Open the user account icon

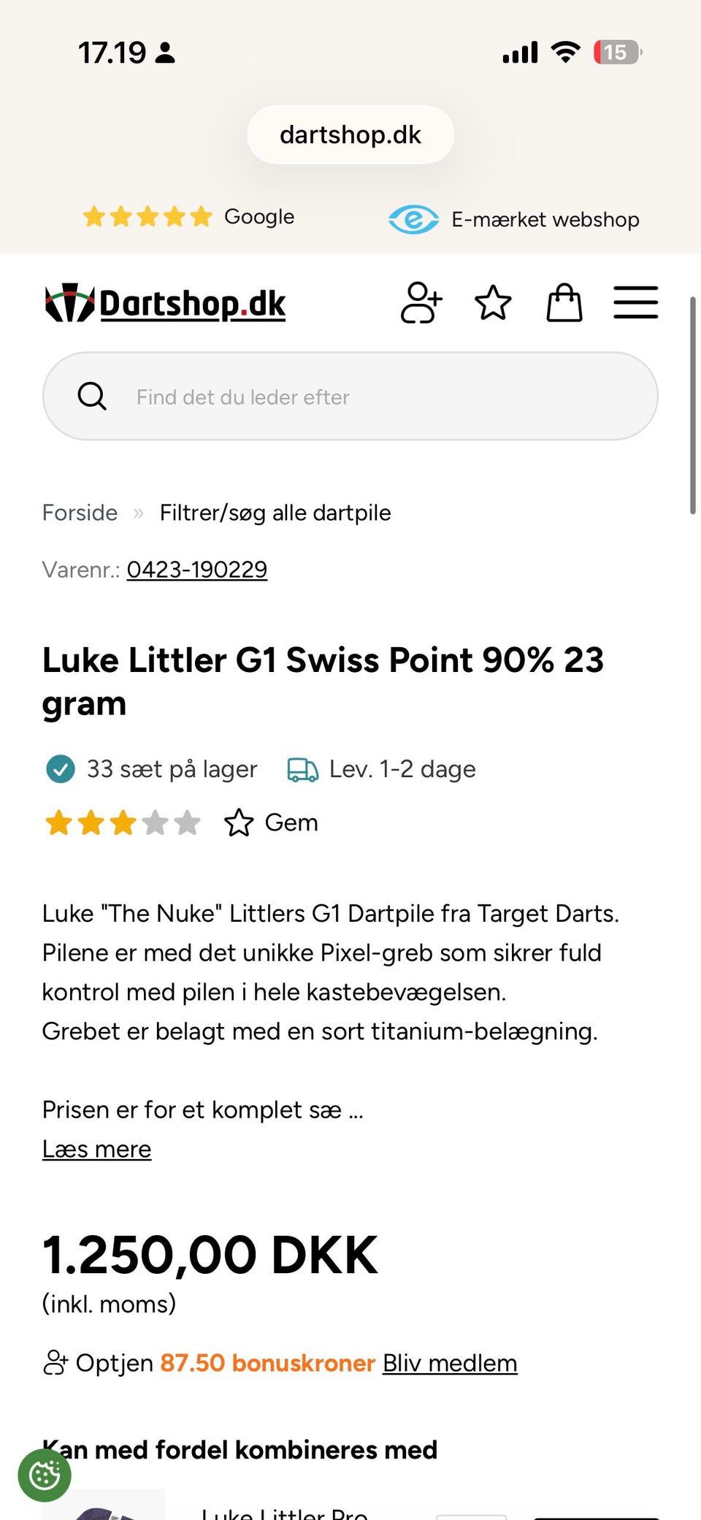tap(421, 302)
